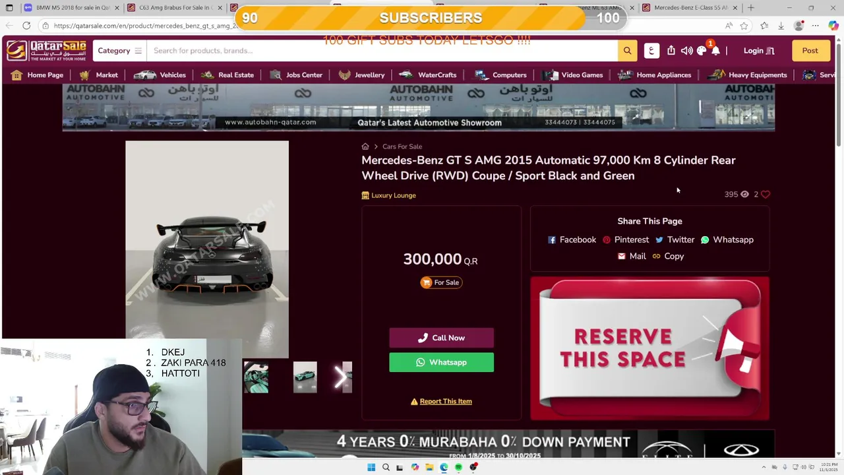Click the speaker sound icon in header
The image size is (844, 475).
pos(686,51)
